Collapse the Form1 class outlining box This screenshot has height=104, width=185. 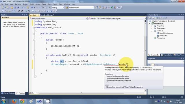[x=34, y=34]
